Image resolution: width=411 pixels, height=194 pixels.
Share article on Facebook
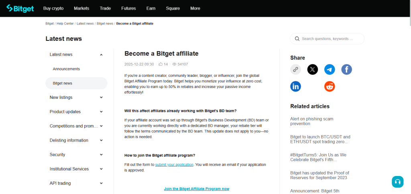coord(346,70)
